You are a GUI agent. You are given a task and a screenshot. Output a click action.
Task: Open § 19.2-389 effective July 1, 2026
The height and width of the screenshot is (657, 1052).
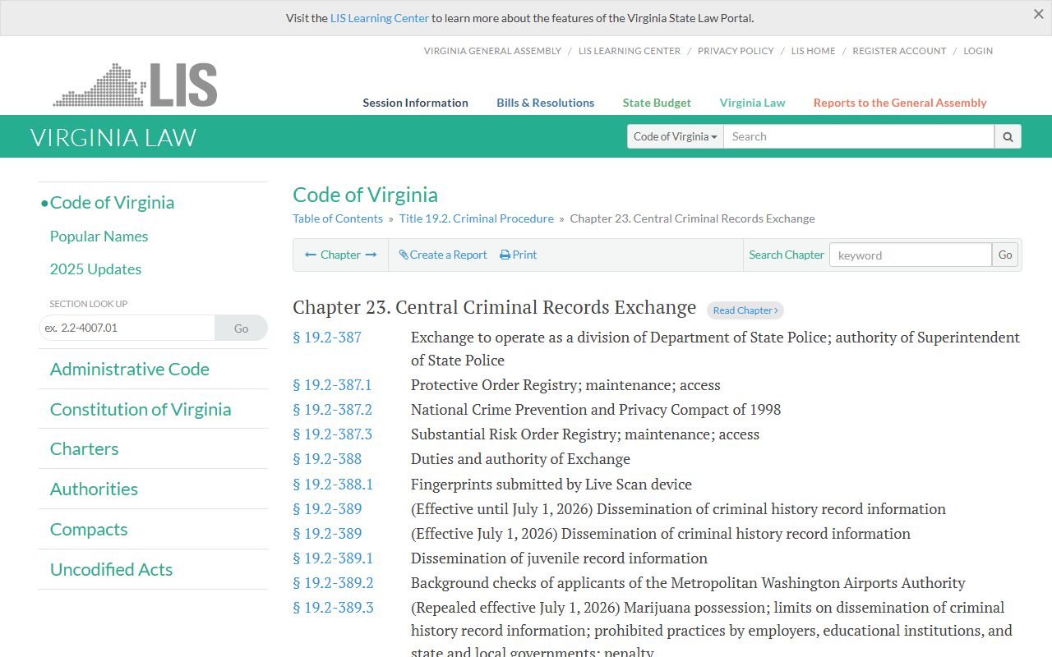[327, 533]
